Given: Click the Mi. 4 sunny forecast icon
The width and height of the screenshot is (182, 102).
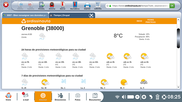Looking at the screenshot, I should pos(124,82).
